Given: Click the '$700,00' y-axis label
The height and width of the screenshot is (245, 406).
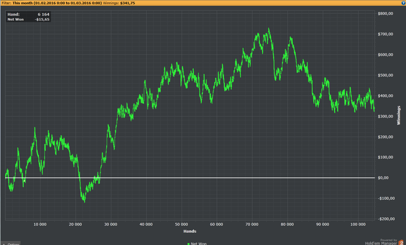Looking at the screenshot, I should point(386,34).
